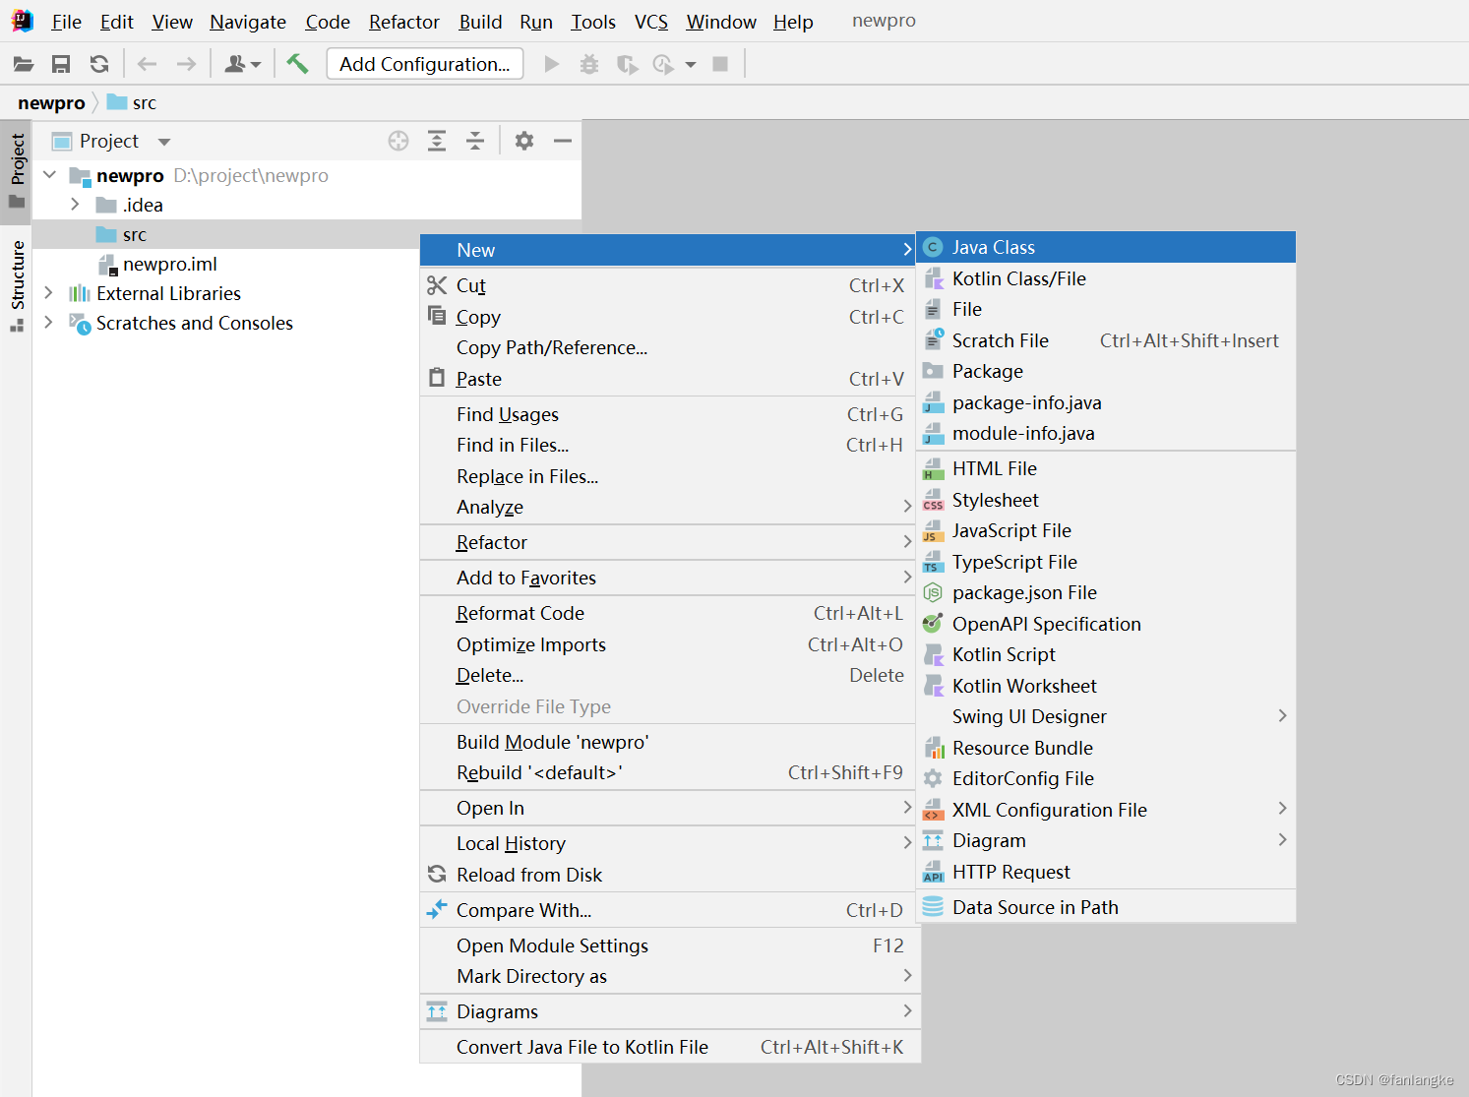The image size is (1469, 1097).
Task: Click Cut in the context menu
Action: click(668, 285)
